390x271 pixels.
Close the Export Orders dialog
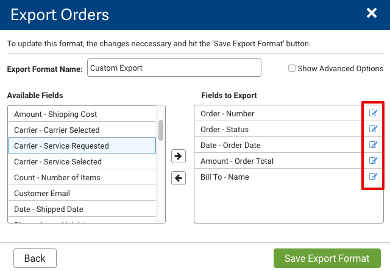click(371, 13)
